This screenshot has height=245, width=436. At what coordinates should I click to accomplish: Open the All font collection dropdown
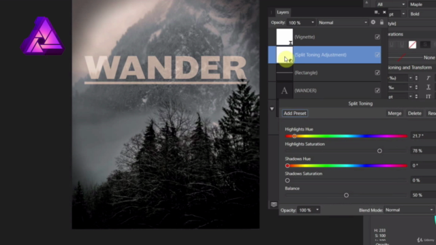click(x=390, y=5)
